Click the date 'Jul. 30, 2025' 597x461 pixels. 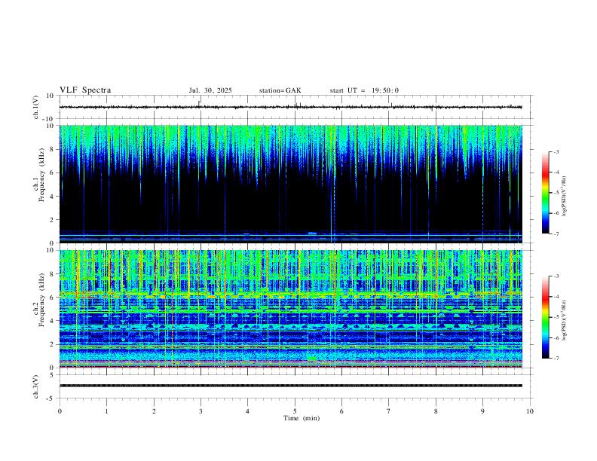tap(210, 90)
